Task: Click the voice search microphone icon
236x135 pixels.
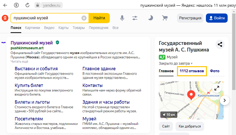Action: [x=122, y=18]
